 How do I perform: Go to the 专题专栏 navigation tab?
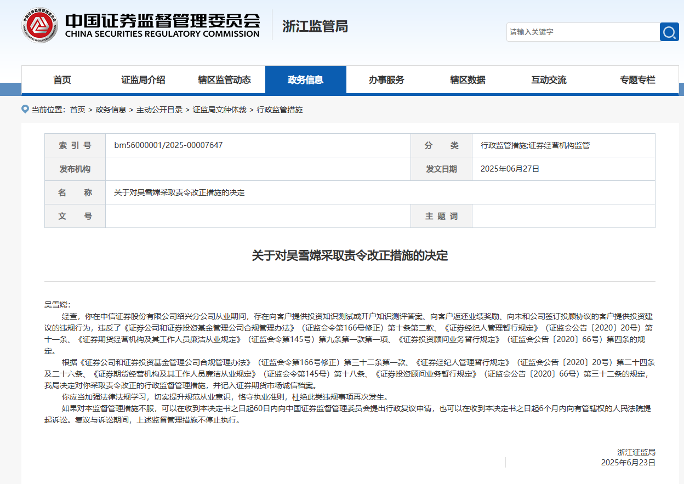click(637, 80)
